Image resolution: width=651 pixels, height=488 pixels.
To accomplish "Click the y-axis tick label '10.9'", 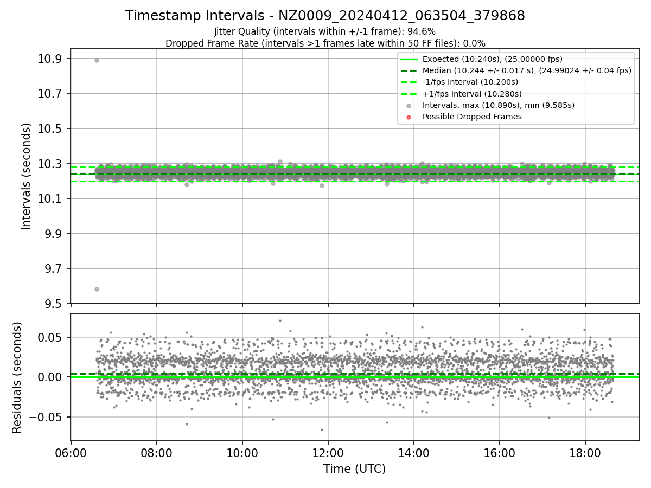I will click(x=50, y=59).
